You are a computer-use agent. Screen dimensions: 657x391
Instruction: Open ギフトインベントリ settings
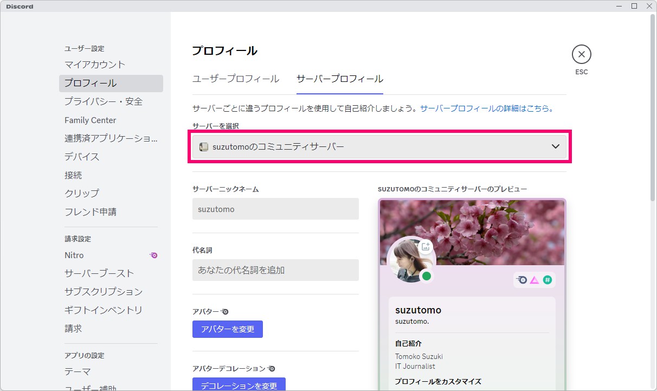(111, 310)
